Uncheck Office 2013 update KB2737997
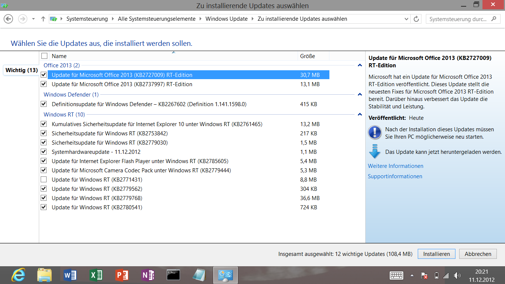505x284 pixels. pos(44,84)
